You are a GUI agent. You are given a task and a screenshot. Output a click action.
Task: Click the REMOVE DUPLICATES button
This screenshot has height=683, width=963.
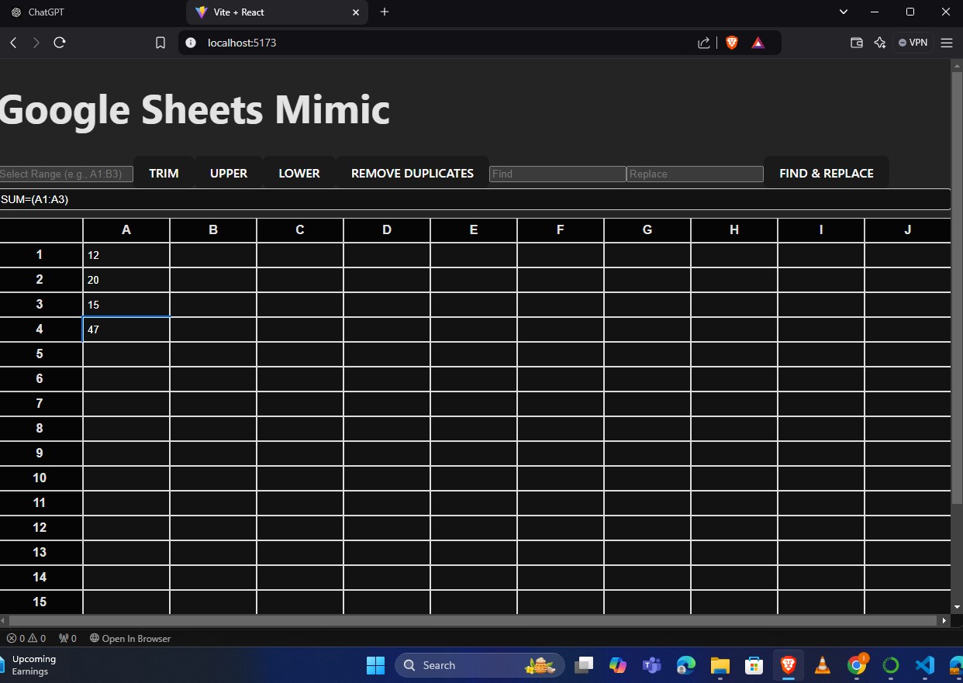412,173
